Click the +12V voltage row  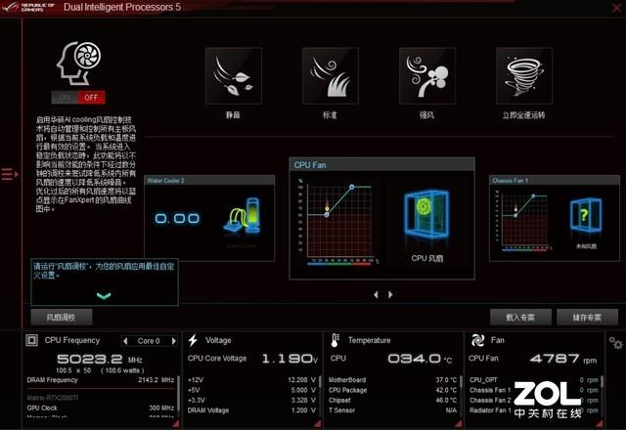click(x=251, y=380)
